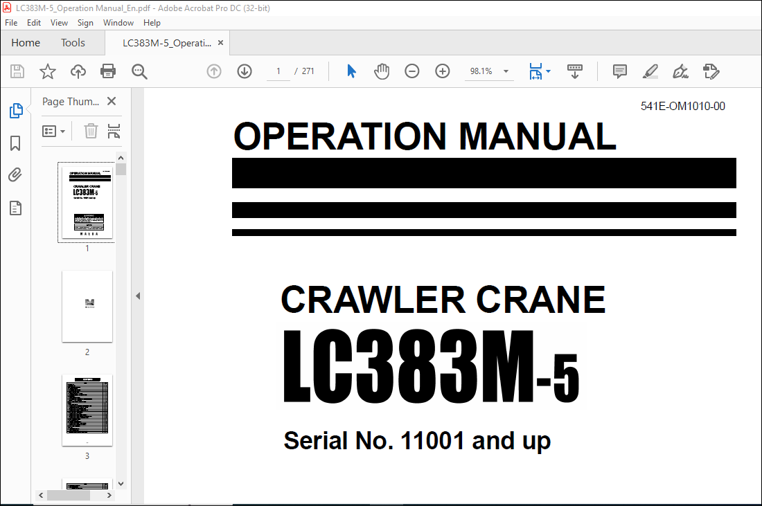
Task: Open the Window menu
Action: click(x=118, y=23)
